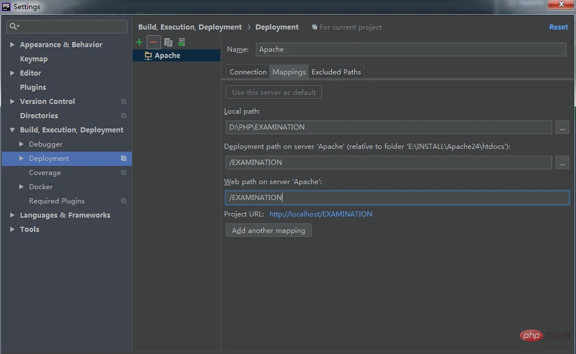Click the Name field containing Apache

click(411, 49)
